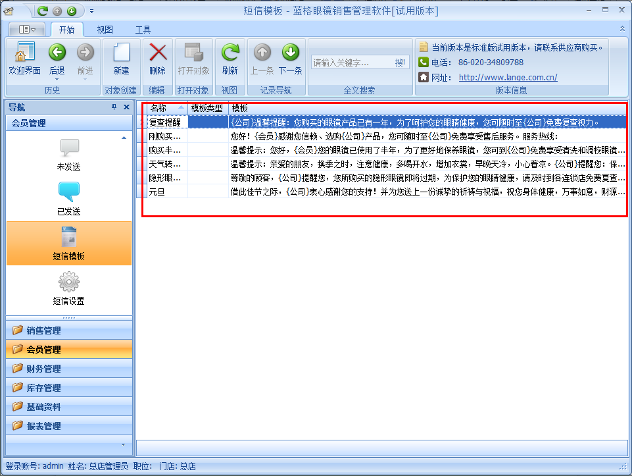
Task: Open the quick access toolbar customize dropdown
Action: (x=92, y=11)
